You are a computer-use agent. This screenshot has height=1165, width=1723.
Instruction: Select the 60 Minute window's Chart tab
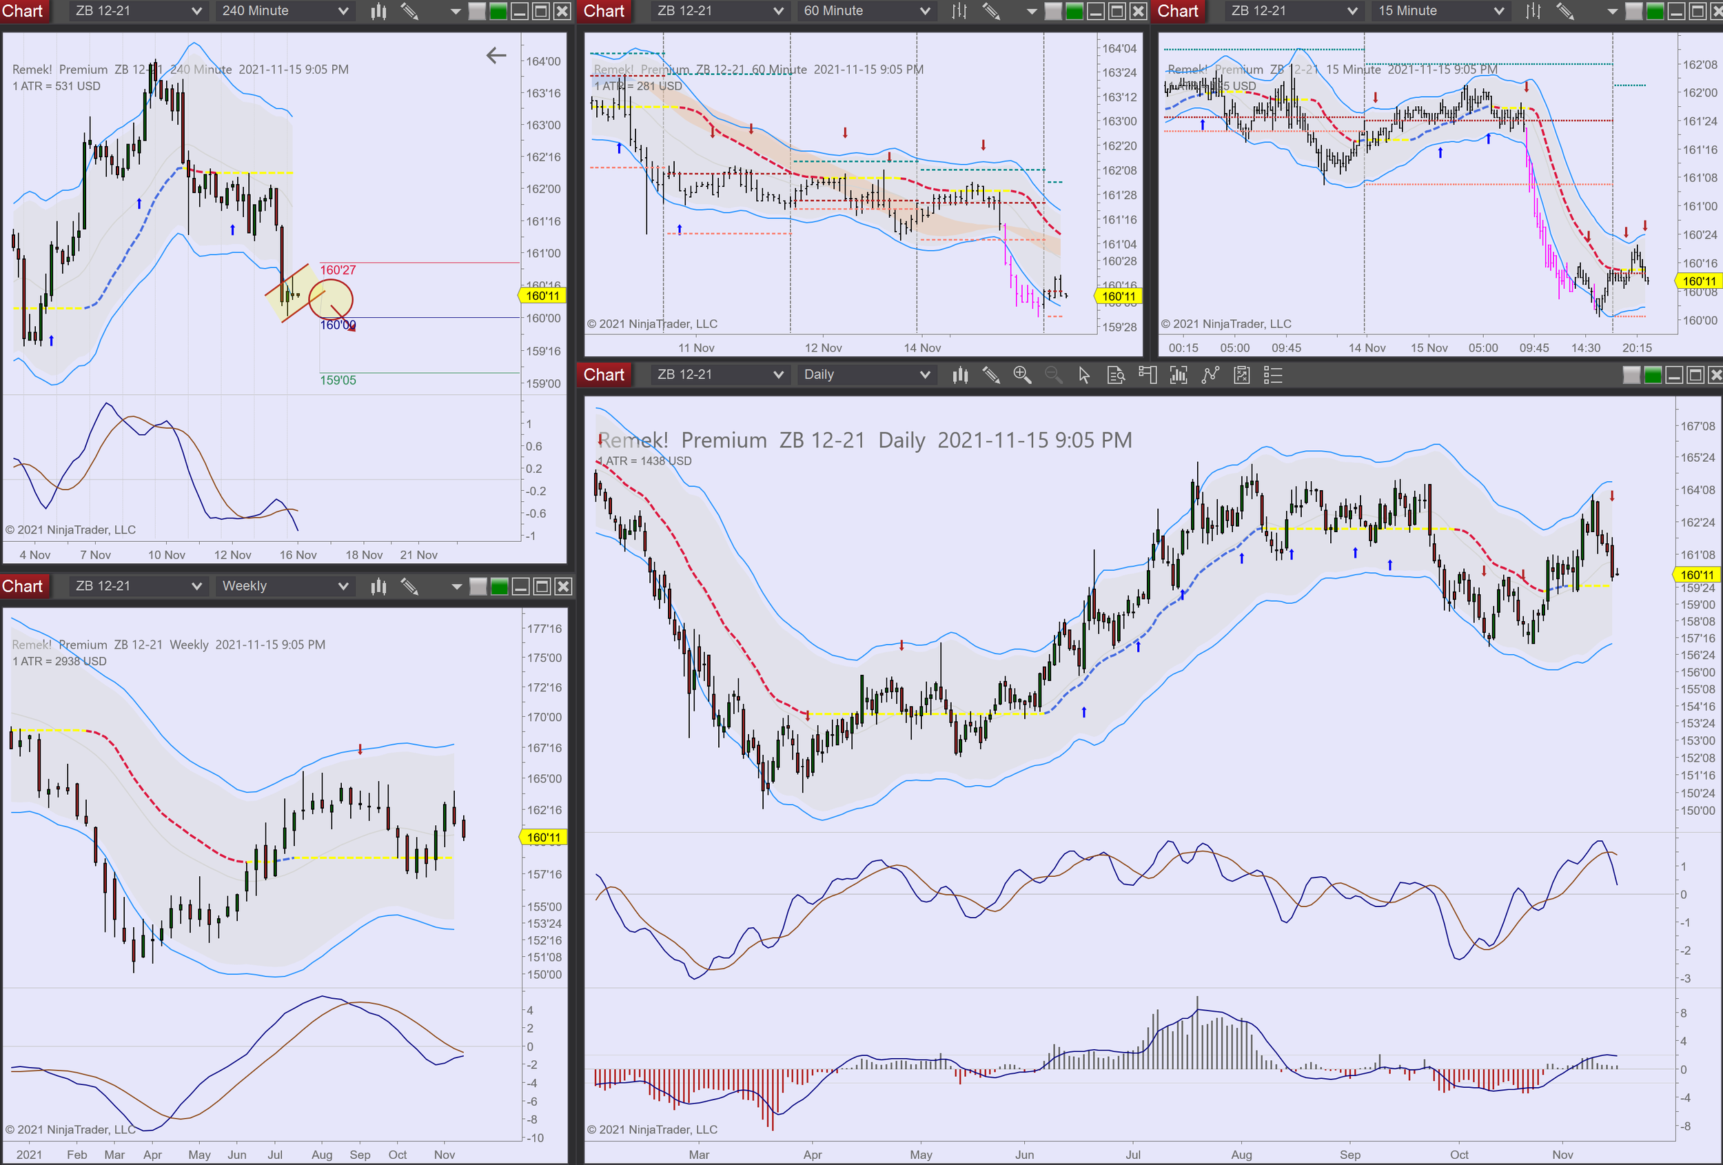point(604,11)
